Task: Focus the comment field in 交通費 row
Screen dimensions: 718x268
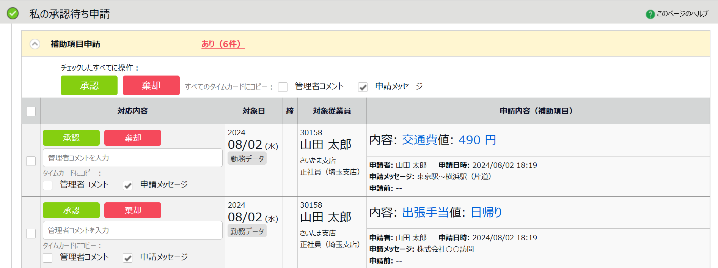Action: pos(133,158)
